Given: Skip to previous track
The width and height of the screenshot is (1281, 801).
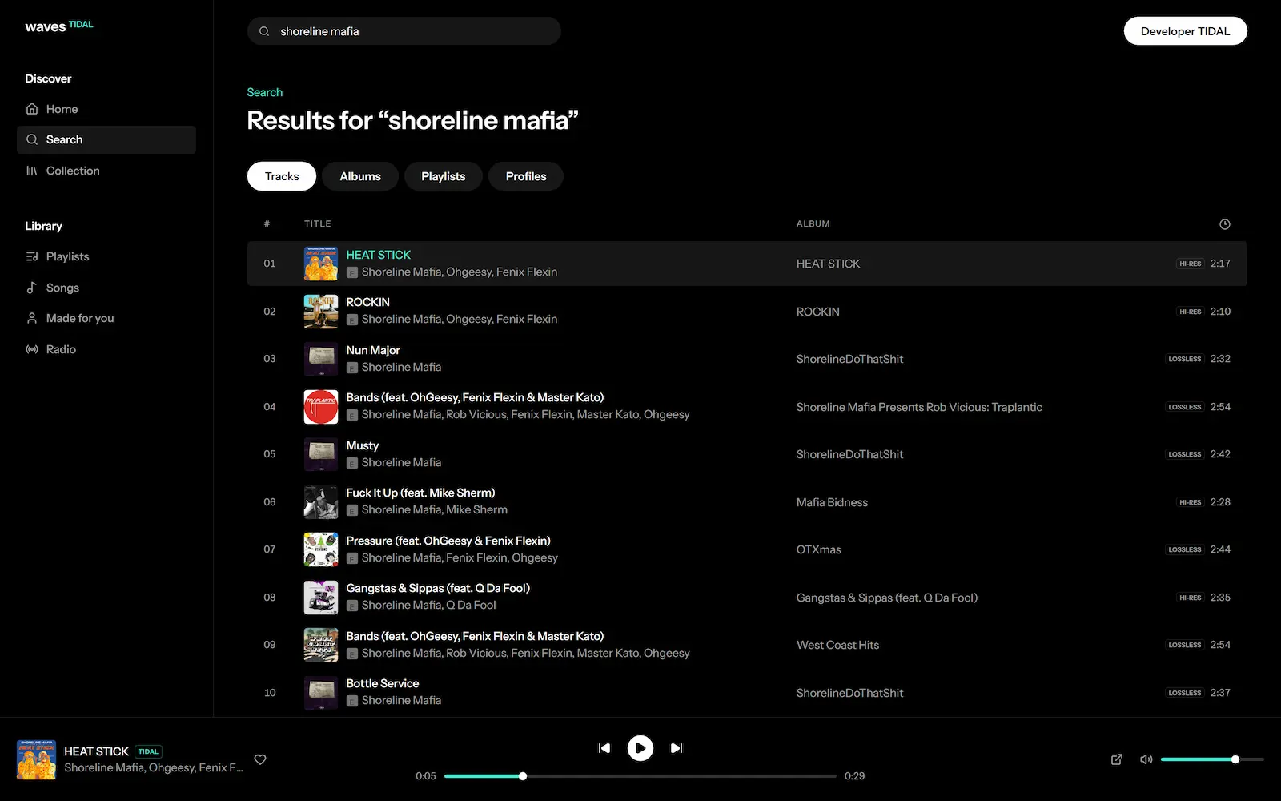Looking at the screenshot, I should point(604,748).
